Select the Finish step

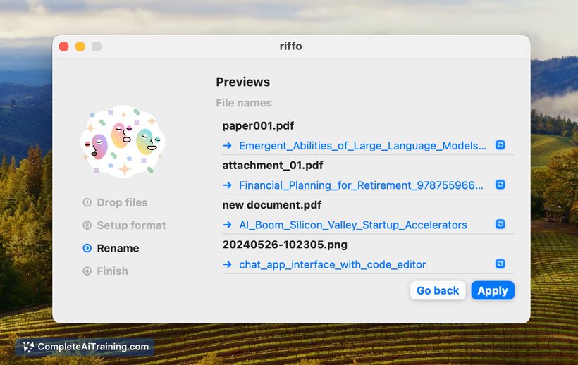point(106,271)
